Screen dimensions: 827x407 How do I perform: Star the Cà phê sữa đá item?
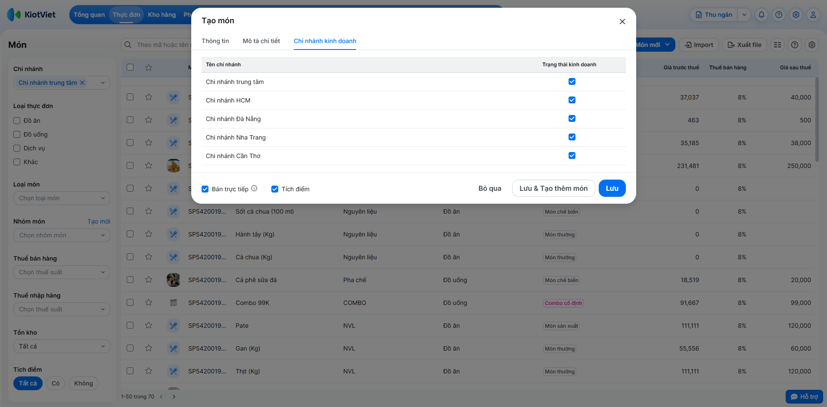coord(149,280)
